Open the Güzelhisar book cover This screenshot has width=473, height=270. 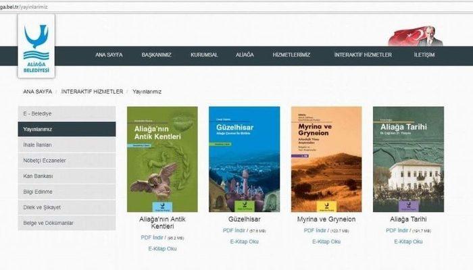(x=244, y=159)
